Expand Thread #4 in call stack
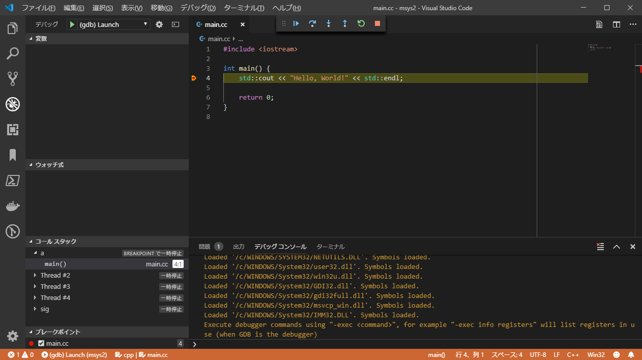642x360 pixels. tap(35, 297)
